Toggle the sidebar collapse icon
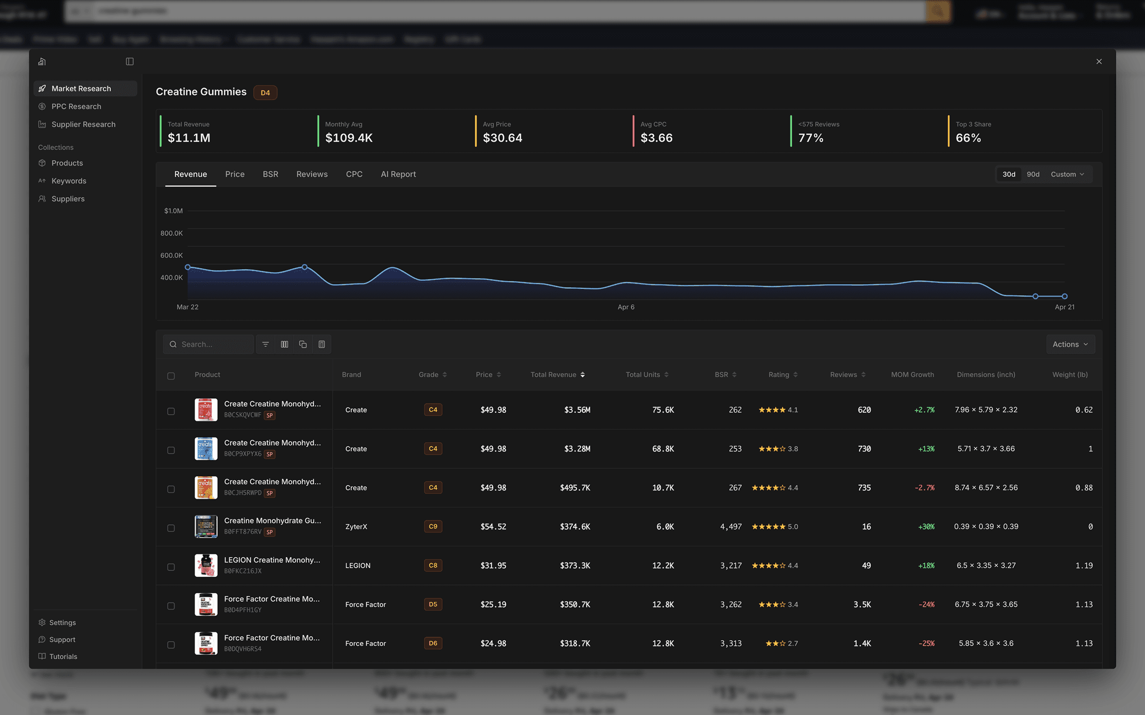 [x=130, y=61]
